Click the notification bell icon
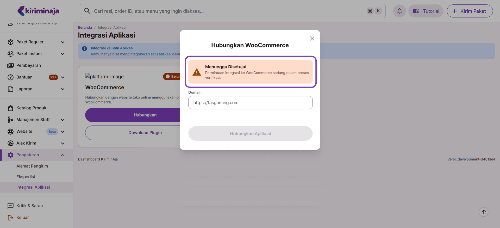 tap(399, 11)
